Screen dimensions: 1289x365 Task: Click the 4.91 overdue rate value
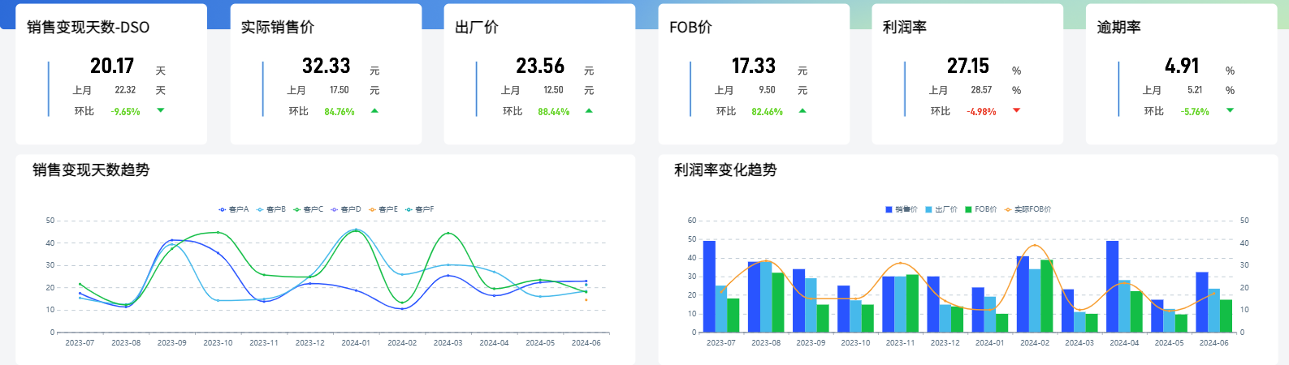pos(1182,66)
